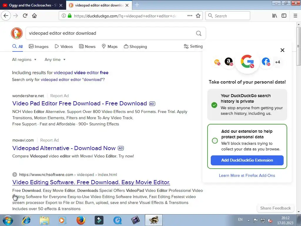Open the film clapper app in taskbar
The image size is (301, 226).
click(135, 220)
